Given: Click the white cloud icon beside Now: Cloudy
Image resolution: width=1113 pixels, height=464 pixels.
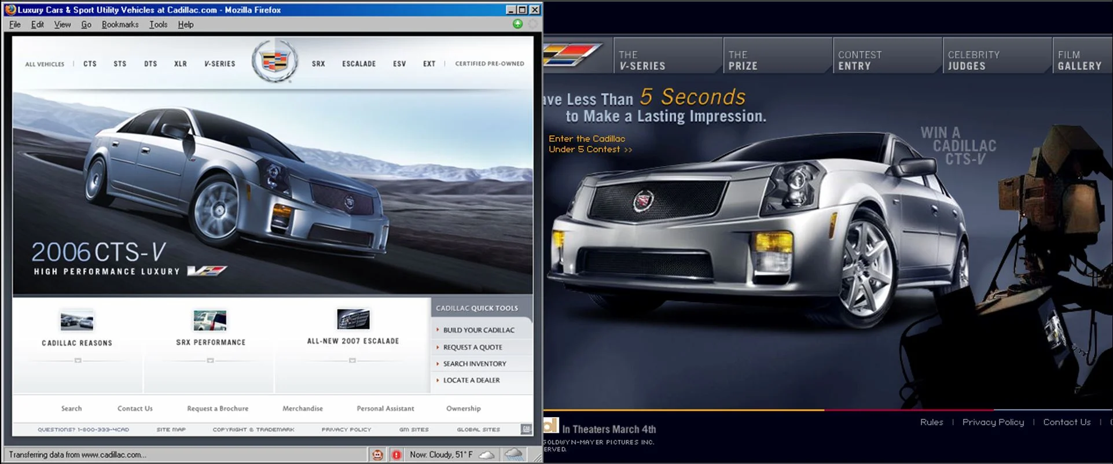Looking at the screenshot, I should point(487,455).
